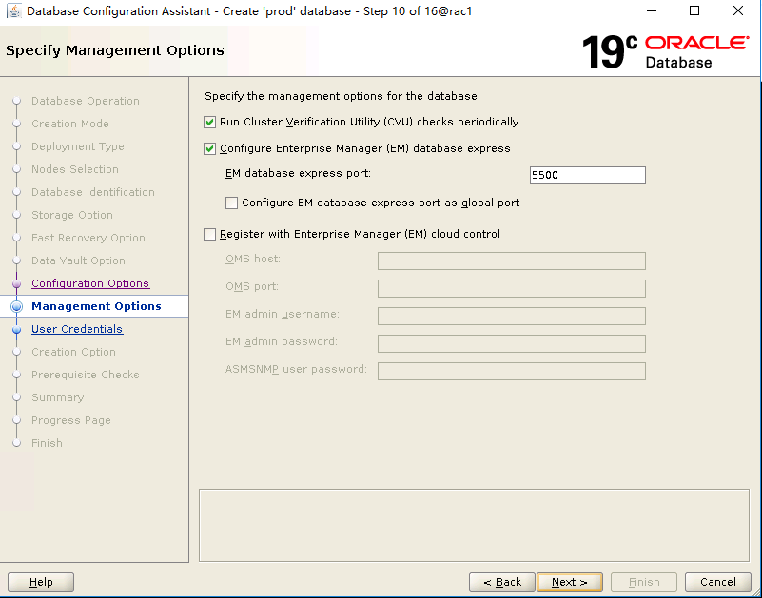
Task: Open Help for this wizard
Action: (x=41, y=582)
